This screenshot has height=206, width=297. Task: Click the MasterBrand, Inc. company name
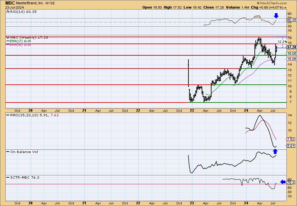(x=30, y=3)
